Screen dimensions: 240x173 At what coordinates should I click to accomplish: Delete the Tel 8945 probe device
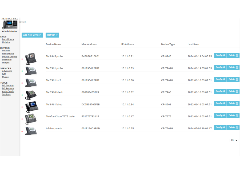233,55
